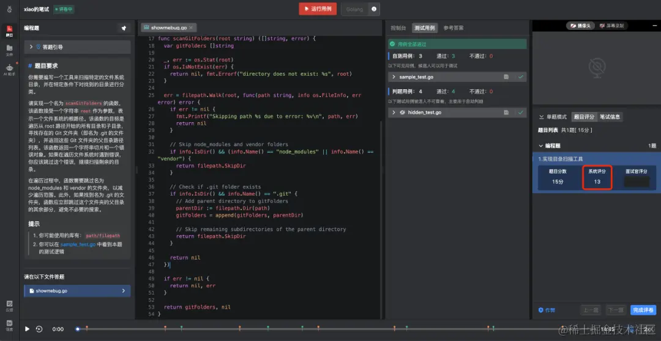This screenshot has height=341, width=661.
Task: Click inside the 面试官评分 score field
Action: click(636, 182)
